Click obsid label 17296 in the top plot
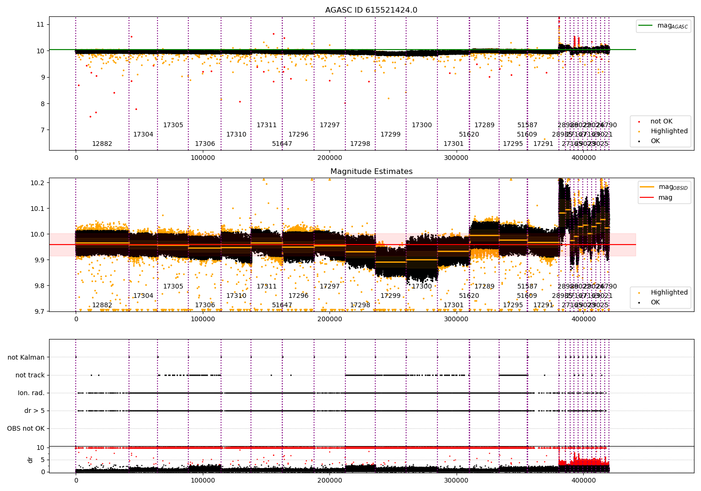 (x=298, y=135)
